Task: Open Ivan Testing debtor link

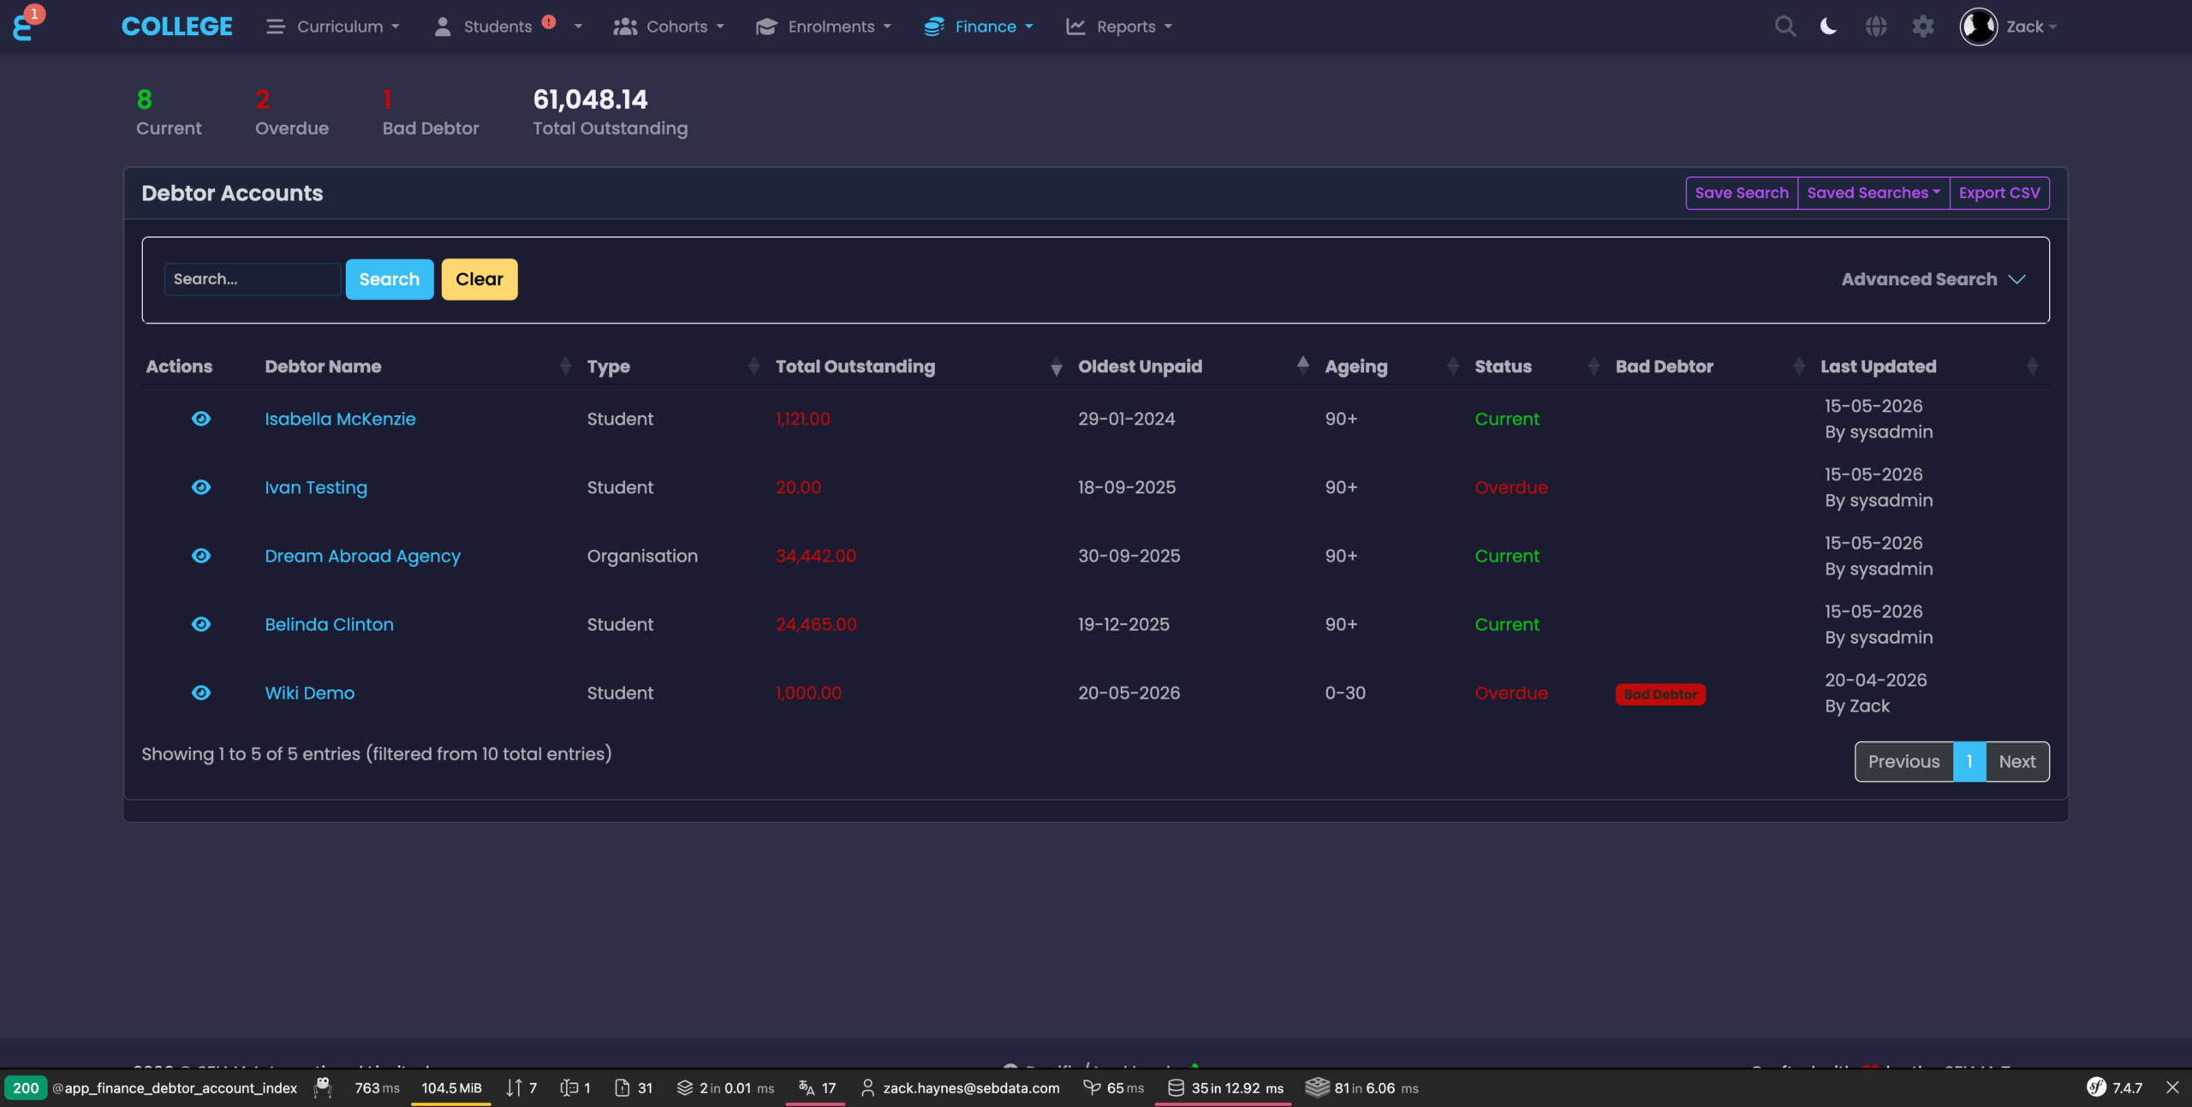Action: click(x=316, y=487)
